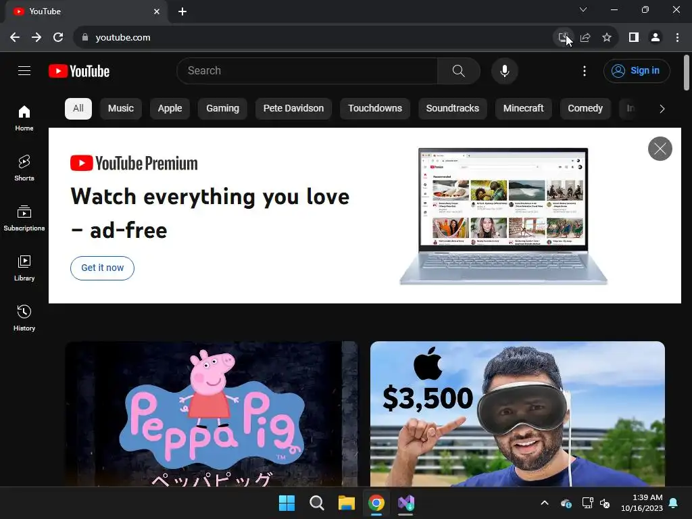This screenshot has height=519, width=692.
Task: Open the Windows Start menu
Action: (x=287, y=503)
